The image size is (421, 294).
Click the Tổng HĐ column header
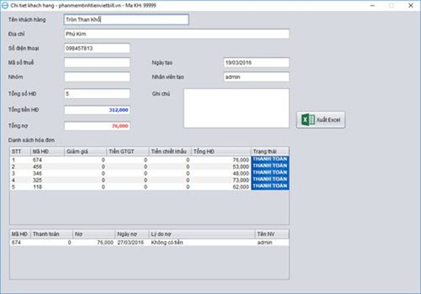(x=220, y=152)
